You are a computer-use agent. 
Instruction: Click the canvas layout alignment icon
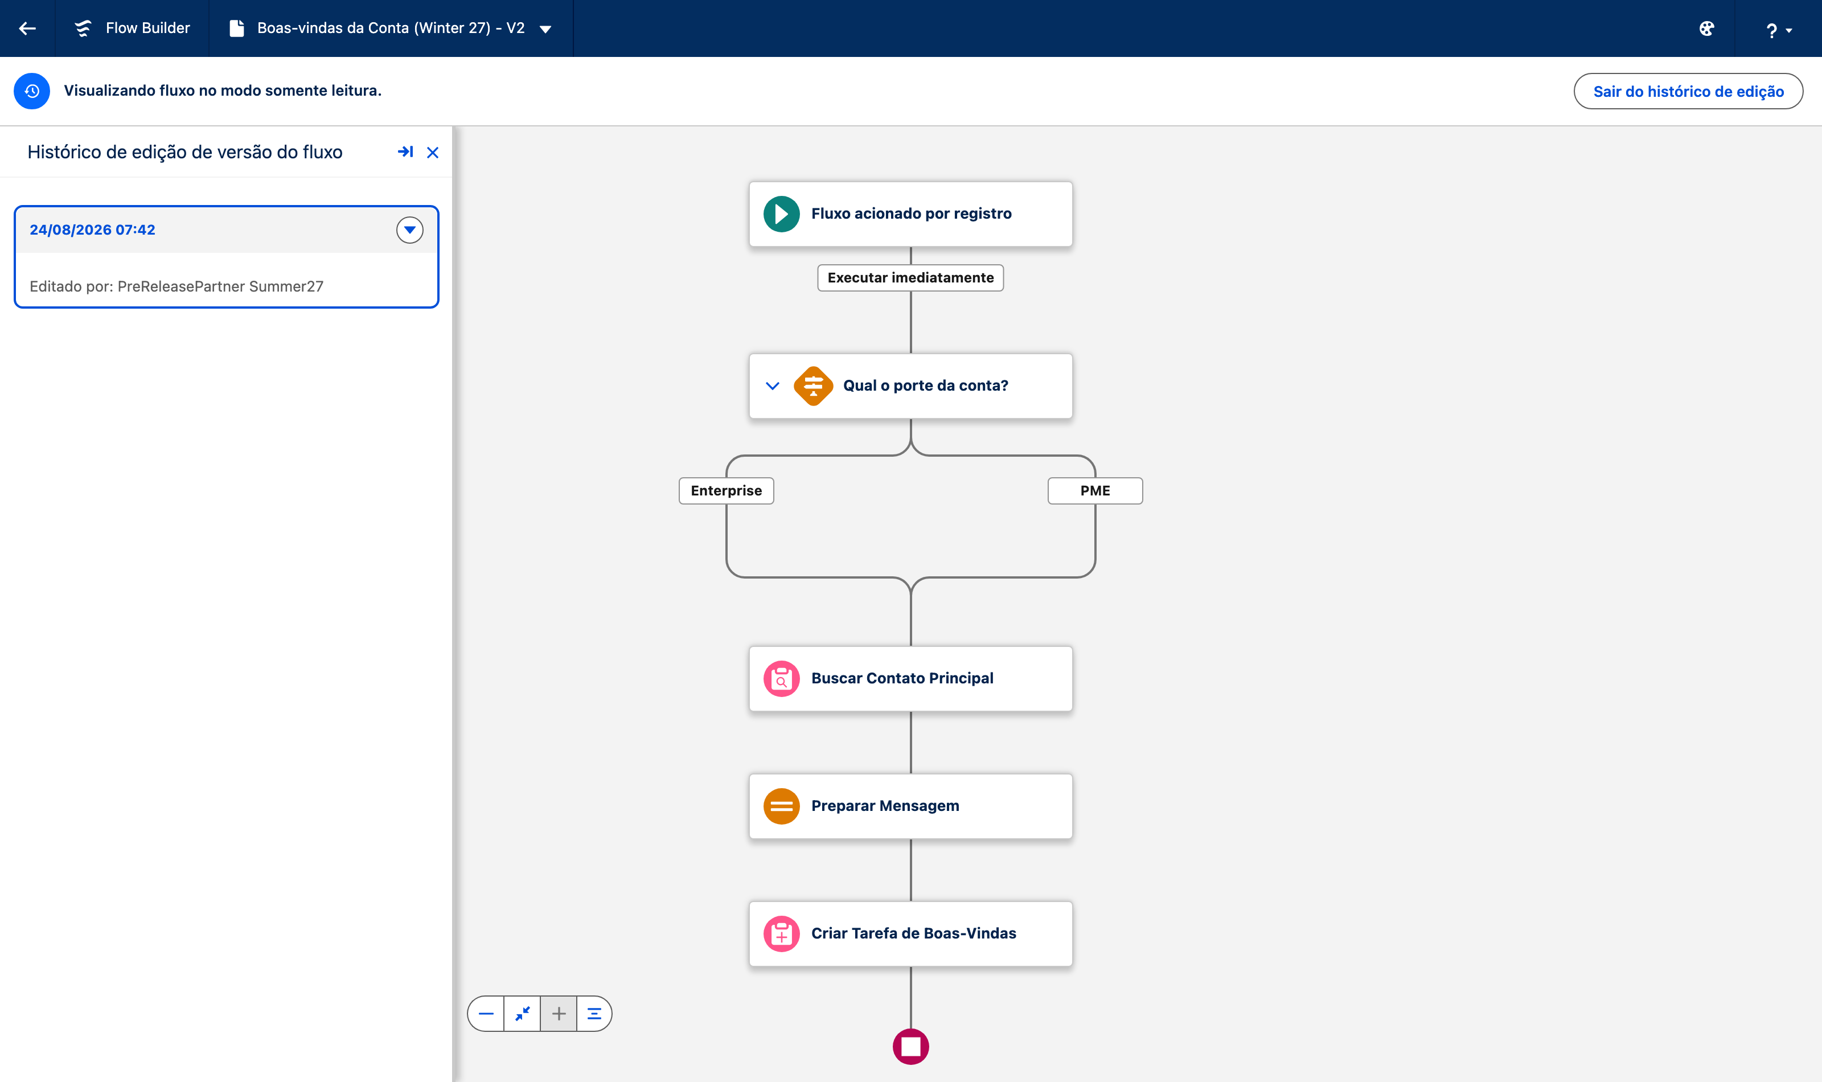click(594, 1014)
